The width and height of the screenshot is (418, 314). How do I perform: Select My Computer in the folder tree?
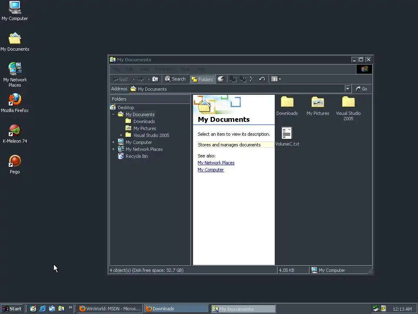pyautogui.click(x=139, y=142)
